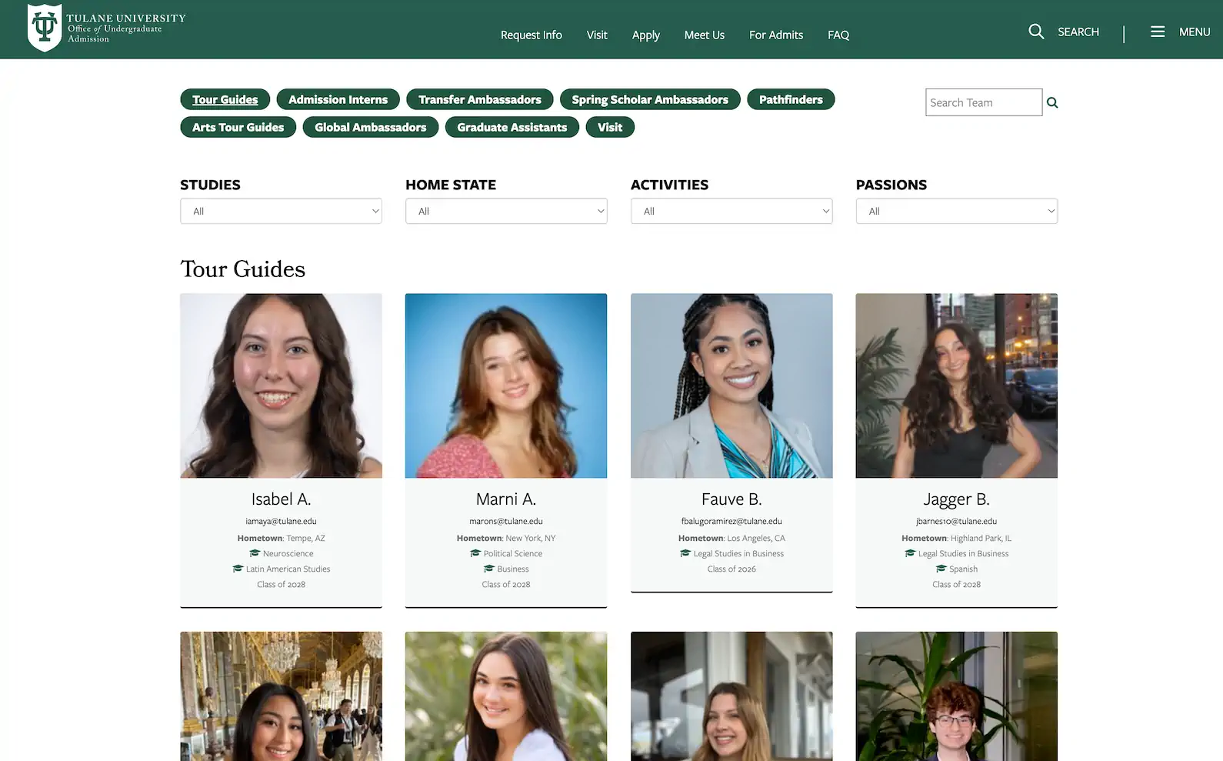Click the Search Team magnifier icon
The image size is (1223, 761).
(x=1052, y=103)
